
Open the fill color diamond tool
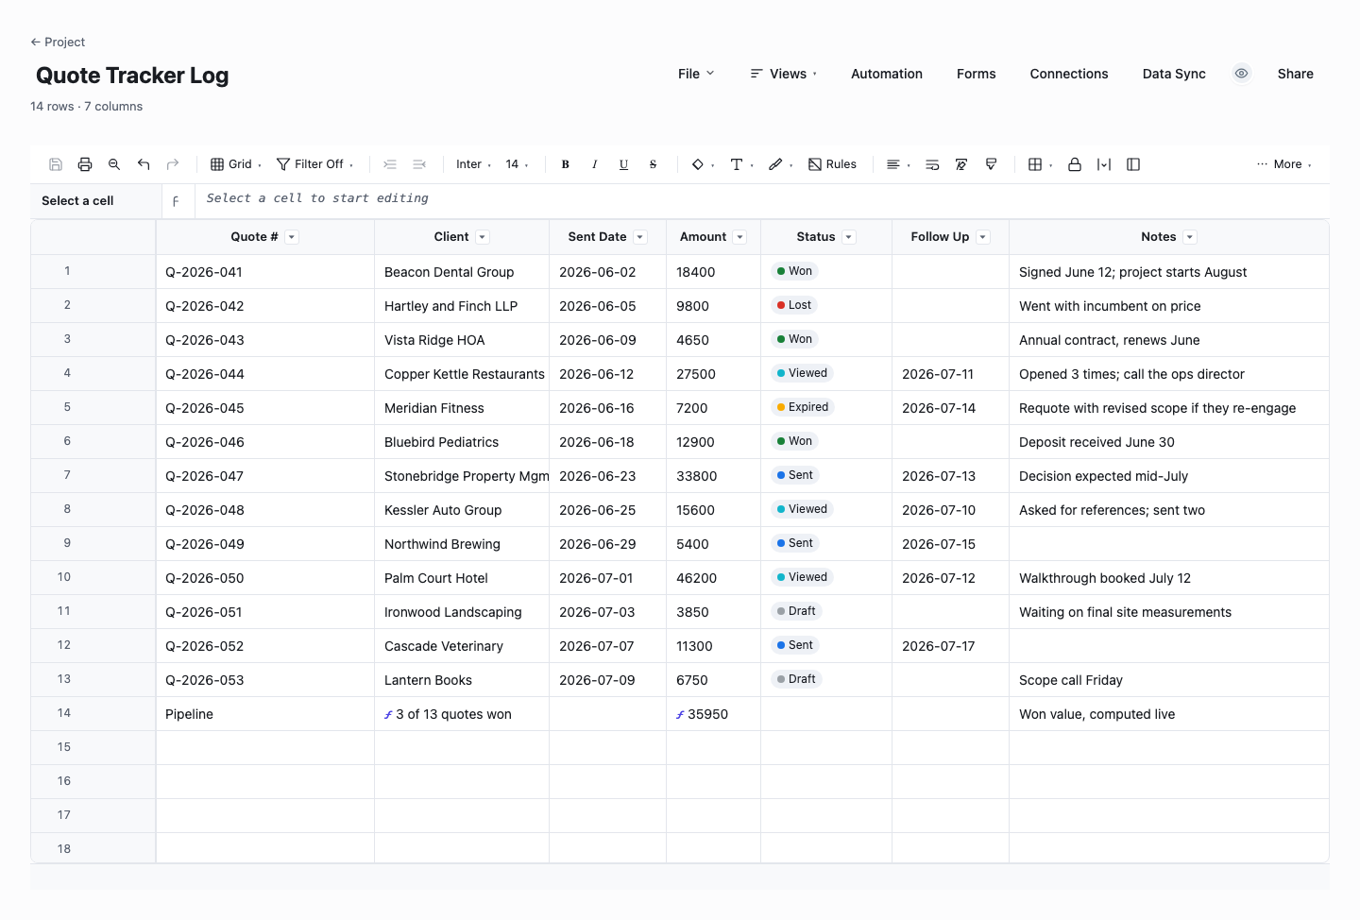[x=703, y=164]
